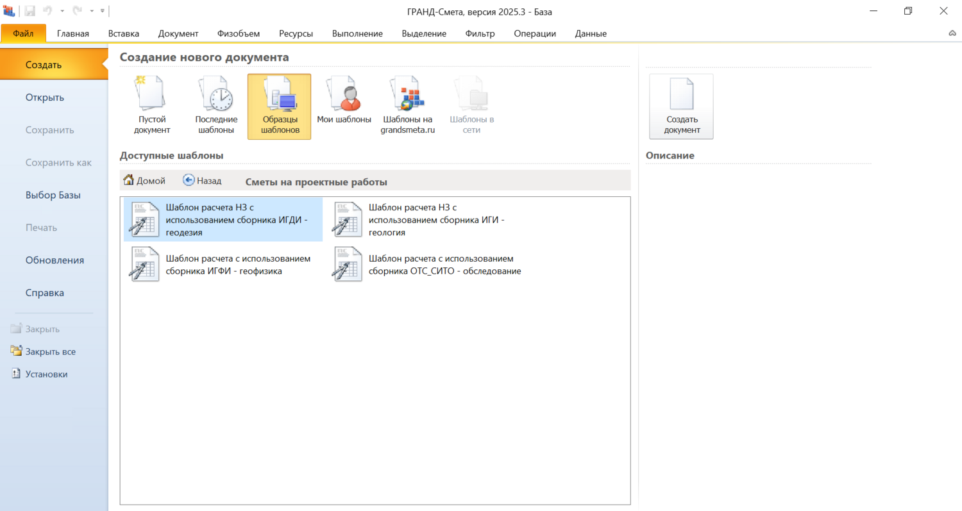The width and height of the screenshot is (962, 511).
Task: Select the Образцы шаблонов icon
Action: click(280, 106)
